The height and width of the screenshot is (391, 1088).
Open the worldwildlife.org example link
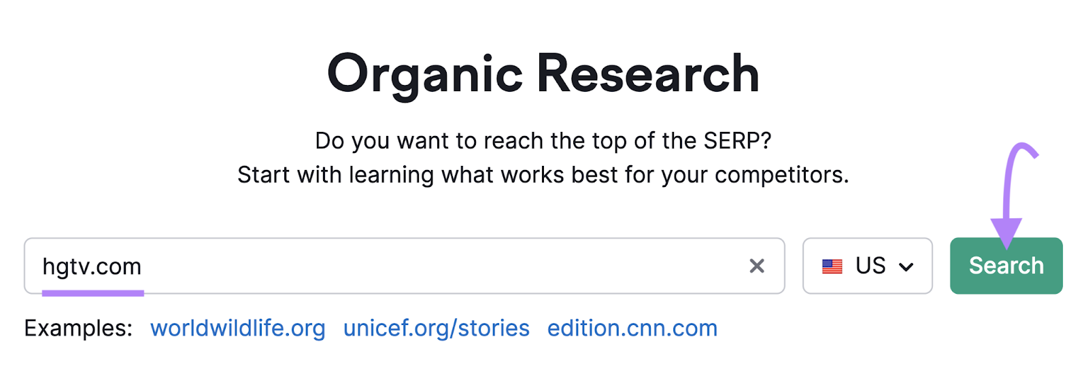(x=237, y=328)
